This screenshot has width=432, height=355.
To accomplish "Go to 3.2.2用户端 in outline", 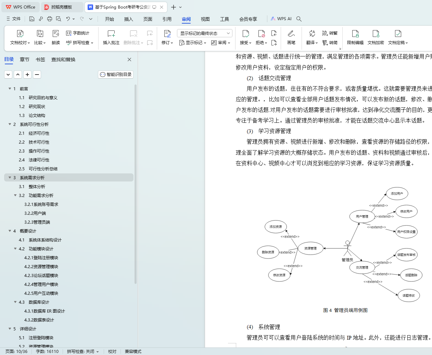I will click(x=35, y=213).
